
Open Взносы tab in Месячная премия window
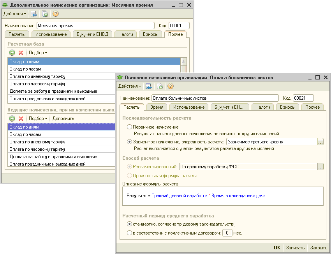pyautogui.click(x=151, y=34)
